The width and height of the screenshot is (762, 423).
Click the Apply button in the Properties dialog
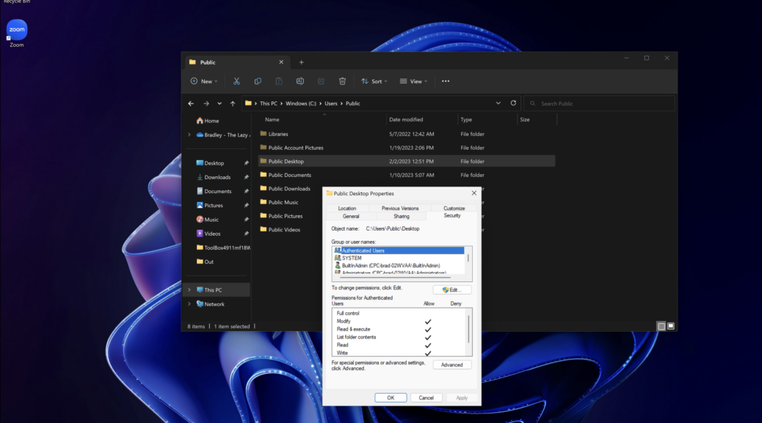462,398
